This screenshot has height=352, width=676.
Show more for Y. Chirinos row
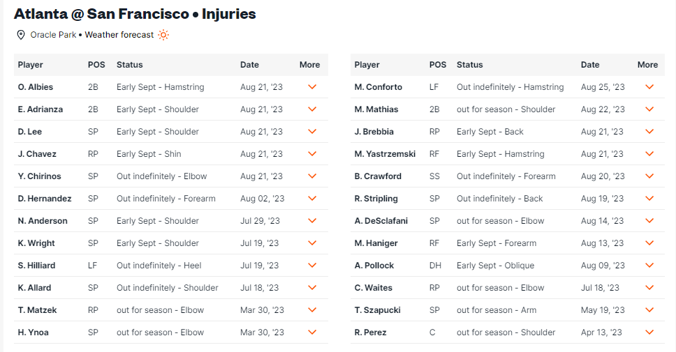click(x=313, y=176)
